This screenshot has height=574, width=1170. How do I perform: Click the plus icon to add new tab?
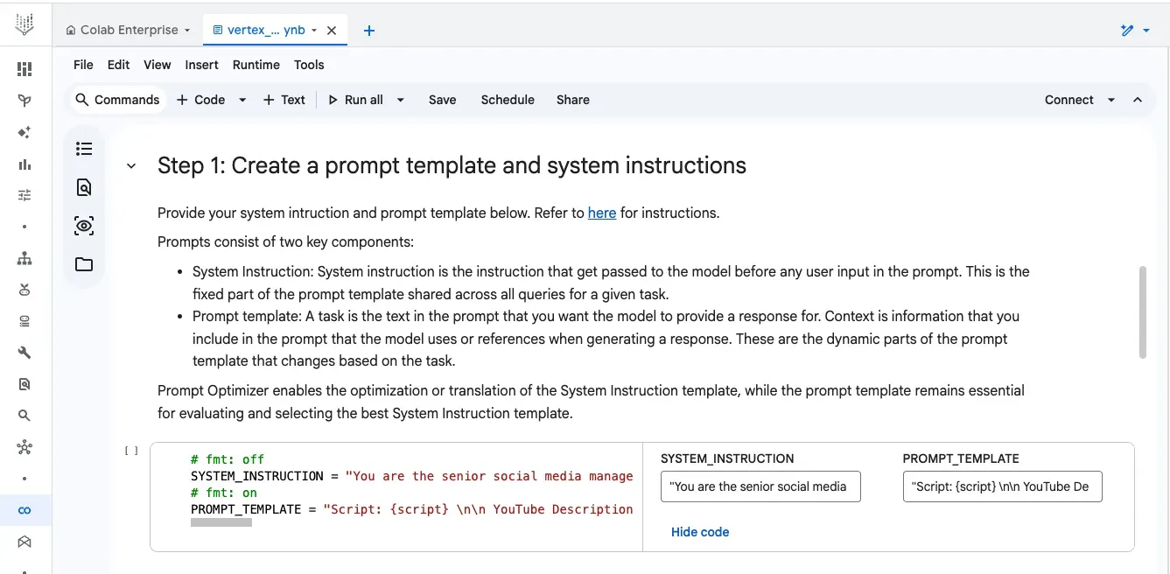(369, 31)
